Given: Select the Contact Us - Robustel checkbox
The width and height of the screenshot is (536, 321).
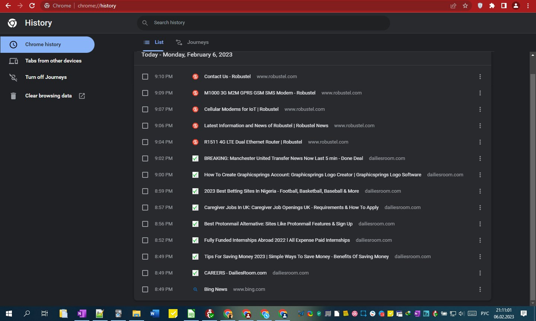Looking at the screenshot, I should 145,77.
